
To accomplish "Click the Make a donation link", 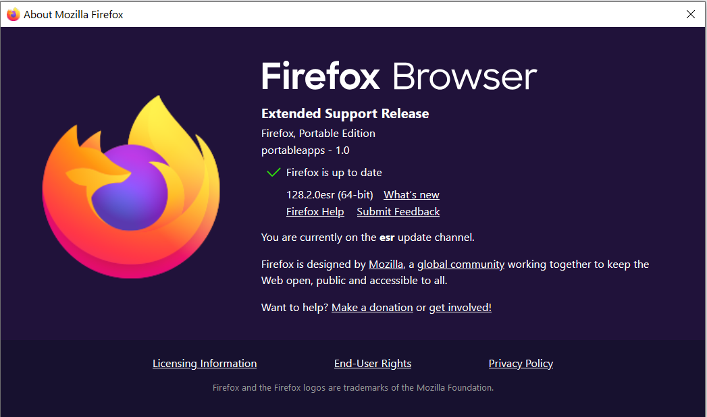I will 372,308.
